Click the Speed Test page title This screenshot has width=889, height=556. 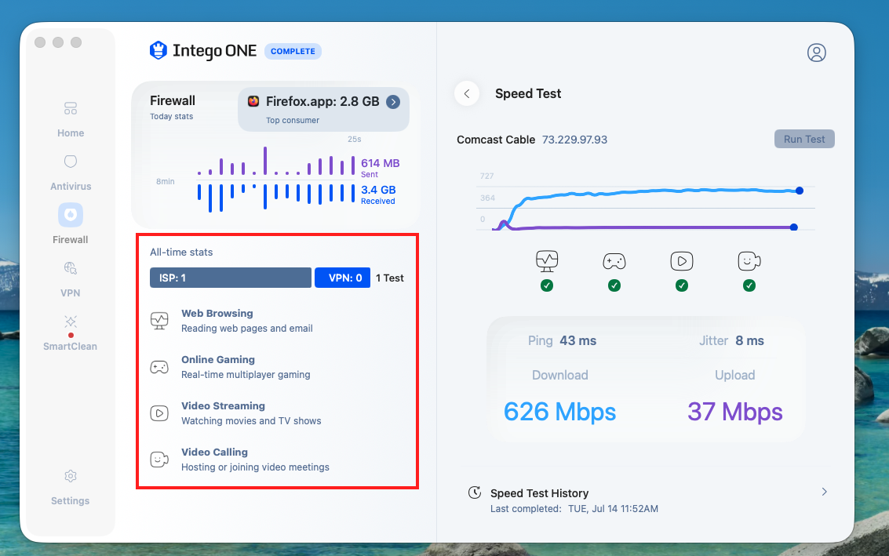pyautogui.click(x=528, y=93)
